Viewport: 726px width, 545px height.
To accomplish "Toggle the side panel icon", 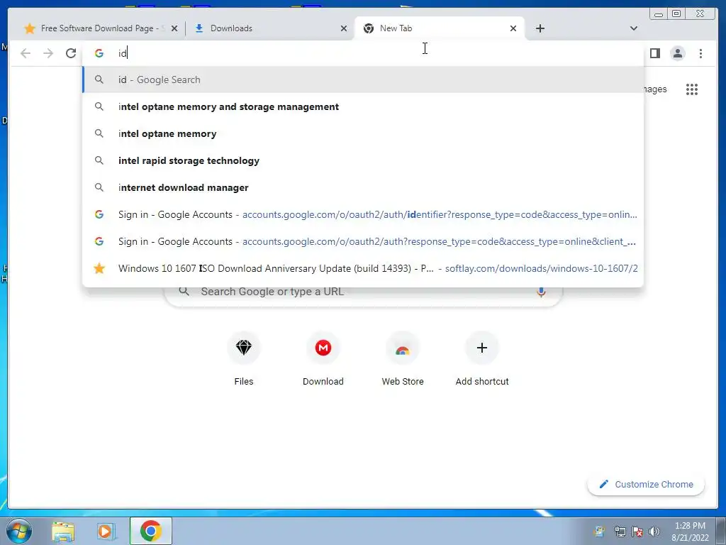I will pyautogui.click(x=654, y=53).
